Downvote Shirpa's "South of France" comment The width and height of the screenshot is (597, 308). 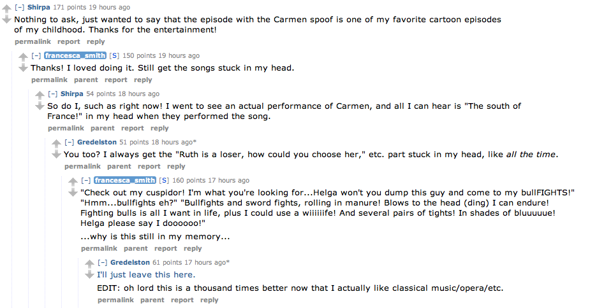click(x=40, y=106)
